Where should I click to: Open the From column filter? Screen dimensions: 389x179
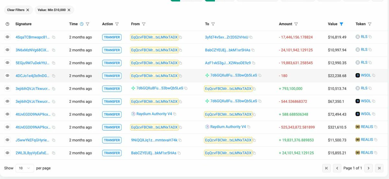[144, 24]
